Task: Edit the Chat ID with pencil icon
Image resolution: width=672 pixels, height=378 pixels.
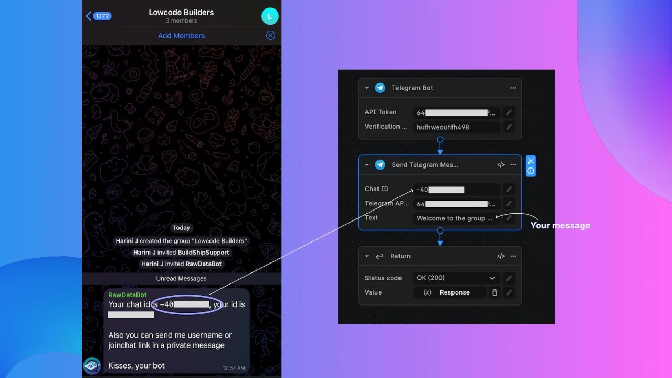Action: coord(509,190)
